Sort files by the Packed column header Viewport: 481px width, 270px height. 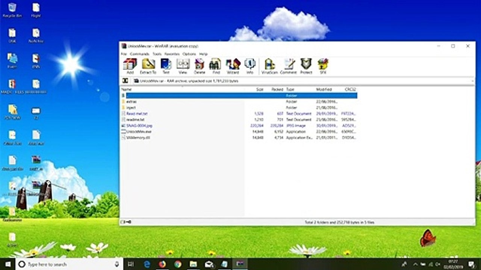point(277,90)
